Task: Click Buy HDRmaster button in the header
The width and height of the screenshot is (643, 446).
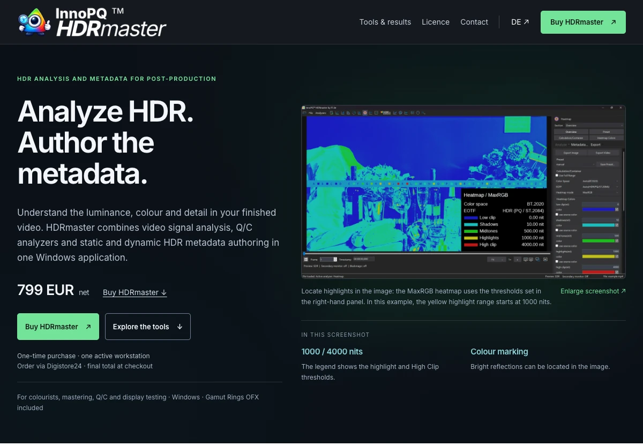Action: click(583, 22)
